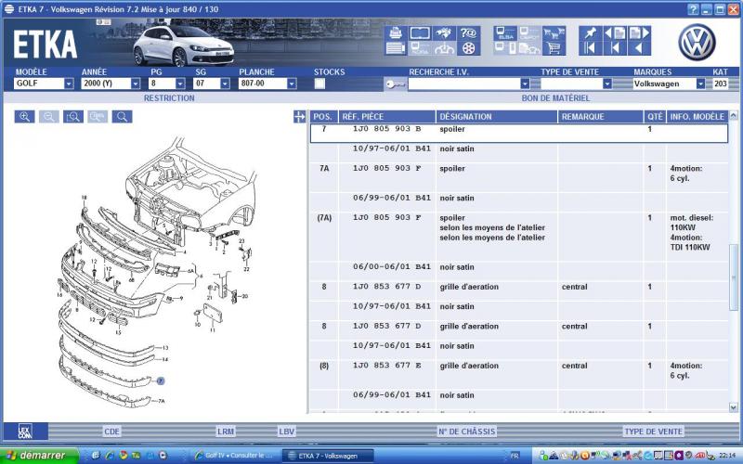Click the LexCom logo at bottom left

25,432
